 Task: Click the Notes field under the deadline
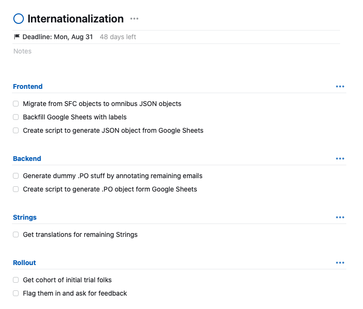22,51
